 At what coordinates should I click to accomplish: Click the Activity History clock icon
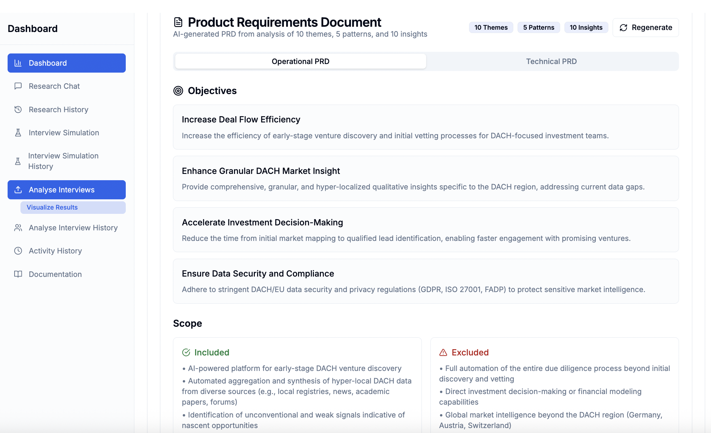click(x=18, y=251)
